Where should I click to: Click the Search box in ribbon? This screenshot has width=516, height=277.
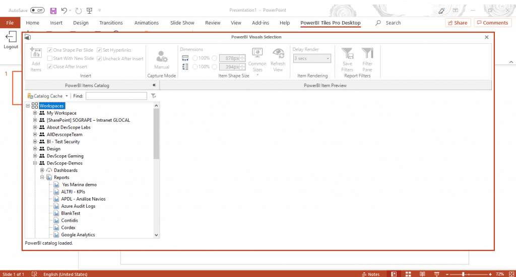tap(389, 23)
